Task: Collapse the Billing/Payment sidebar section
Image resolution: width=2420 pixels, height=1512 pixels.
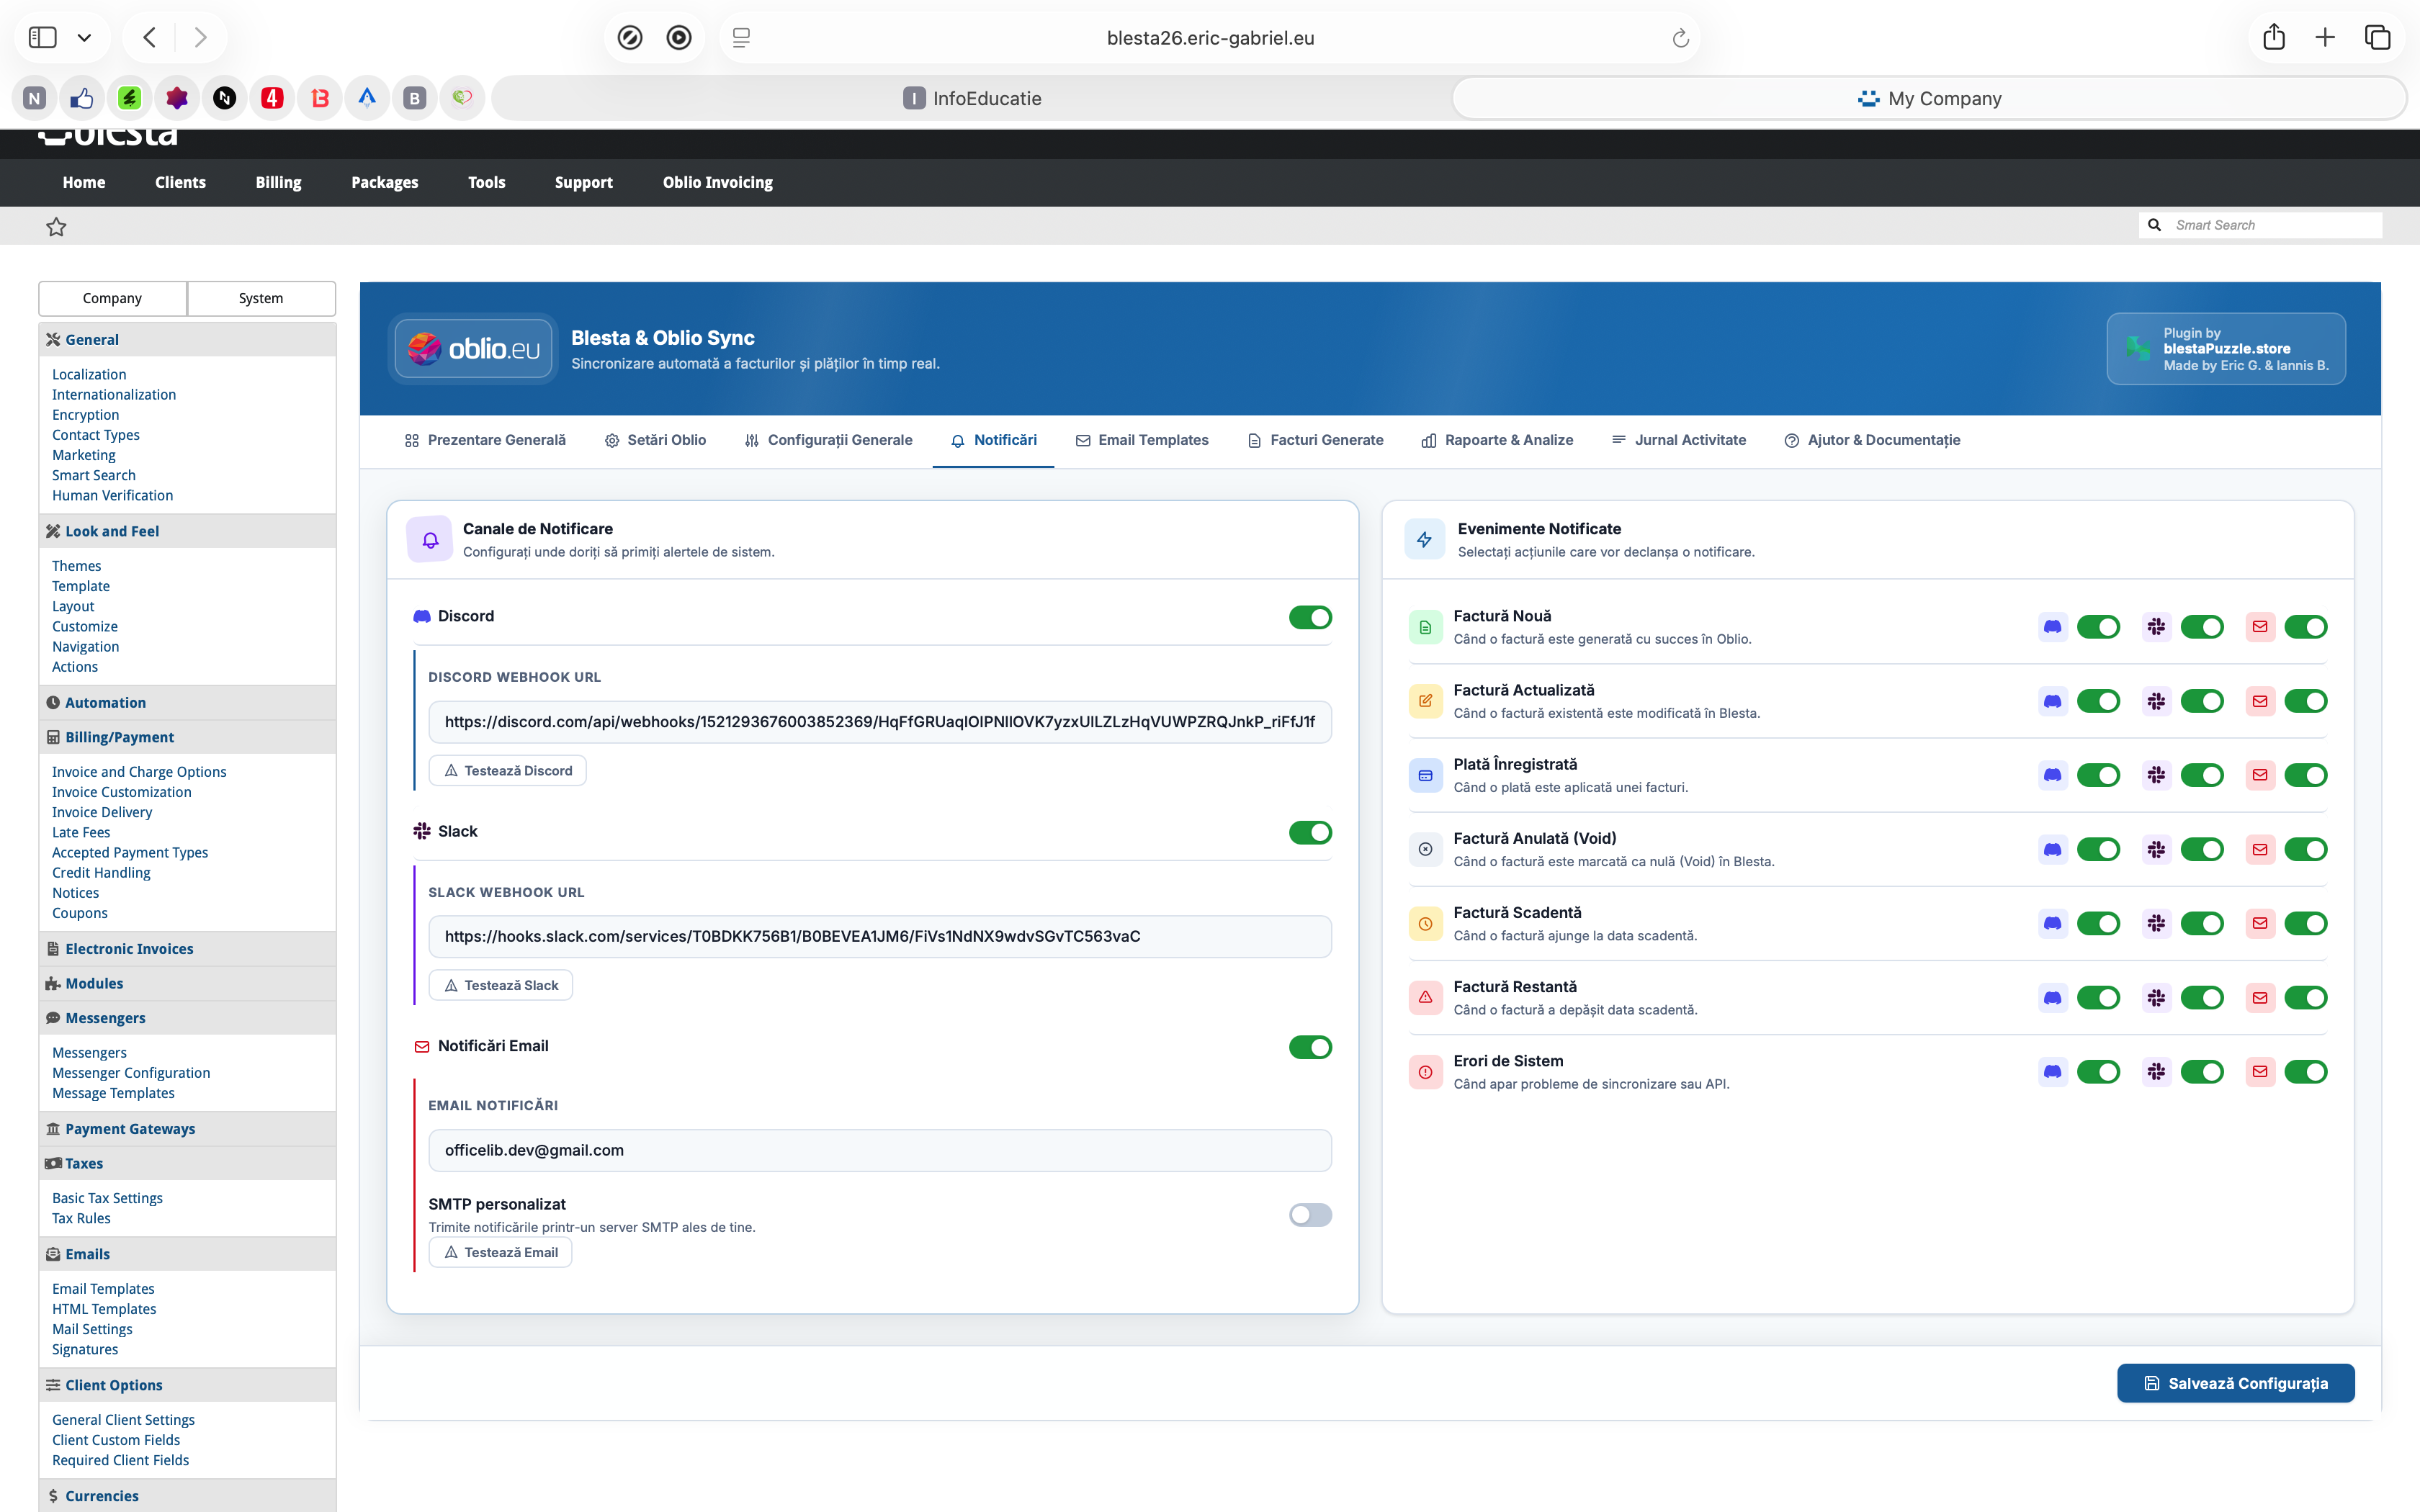Action: click(187, 737)
